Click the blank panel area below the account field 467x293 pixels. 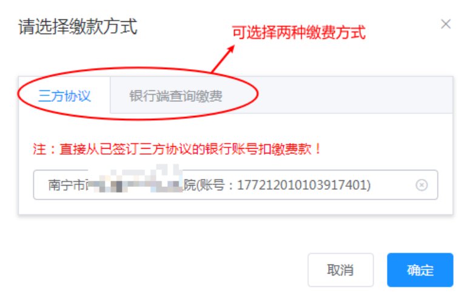click(x=235, y=207)
